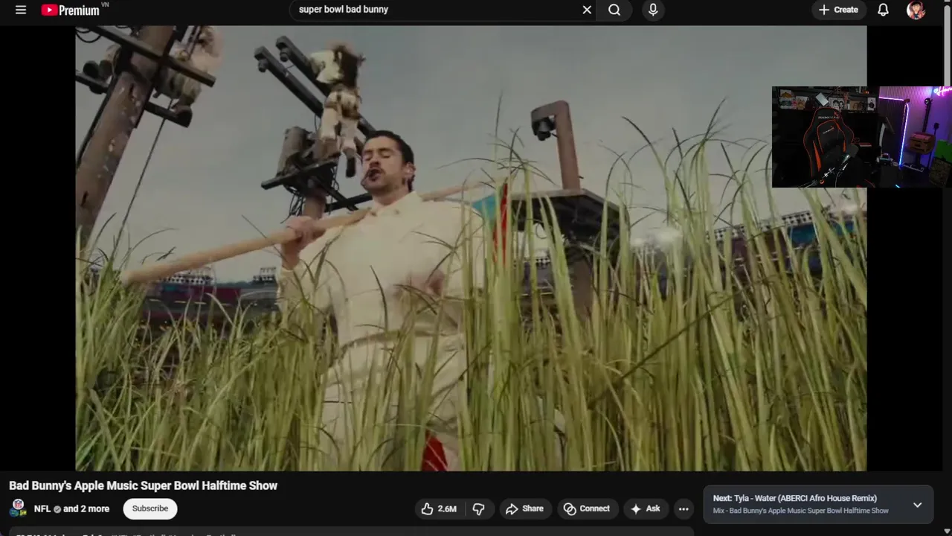Viewport: 952px width, 536px height.
Task: Dislike this video
Action: click(479, 508)
